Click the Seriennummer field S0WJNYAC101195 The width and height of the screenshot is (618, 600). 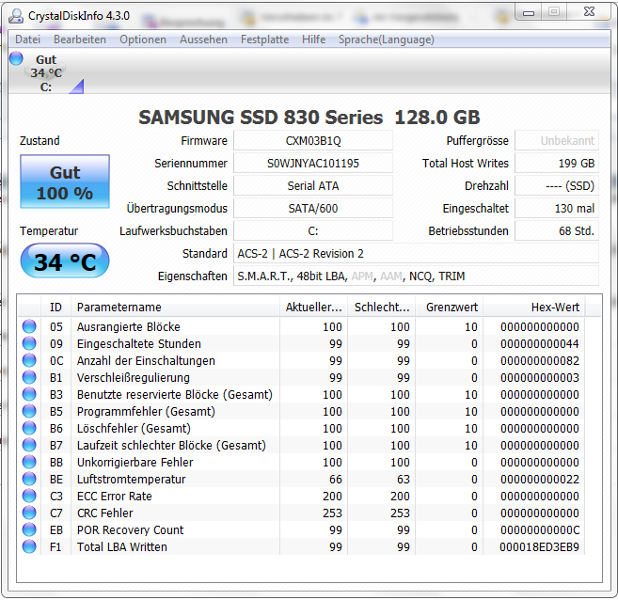pyautogui.click(x=313, y=163)
